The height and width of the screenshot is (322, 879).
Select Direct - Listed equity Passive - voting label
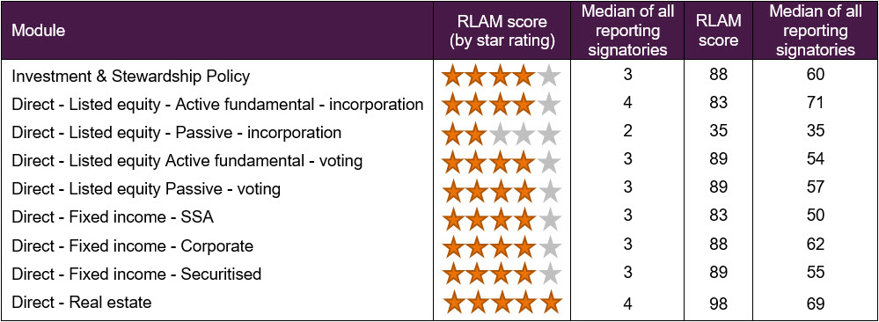tap(146, 190)
